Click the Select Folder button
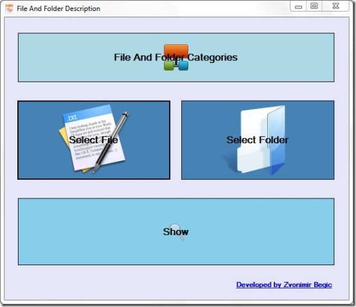The image size is (356, 307). (258, 140)
